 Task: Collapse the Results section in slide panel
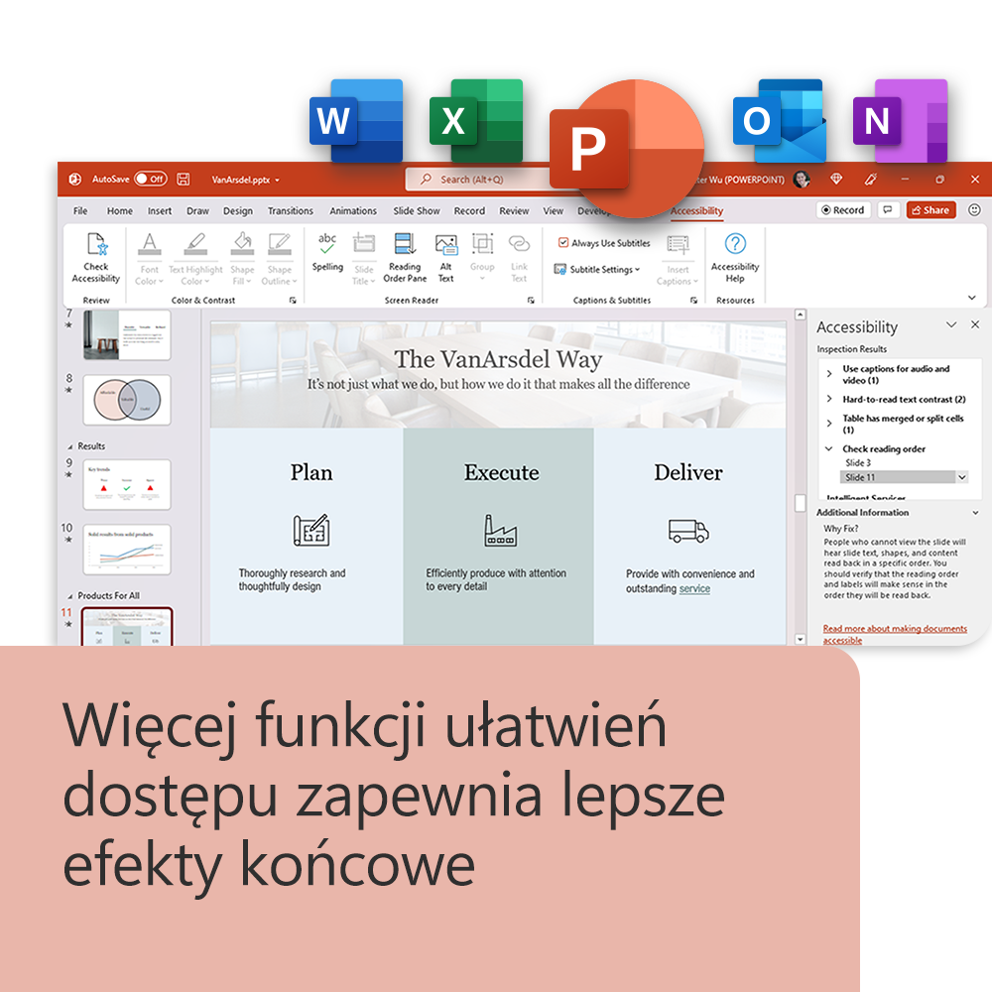[69, 446]
